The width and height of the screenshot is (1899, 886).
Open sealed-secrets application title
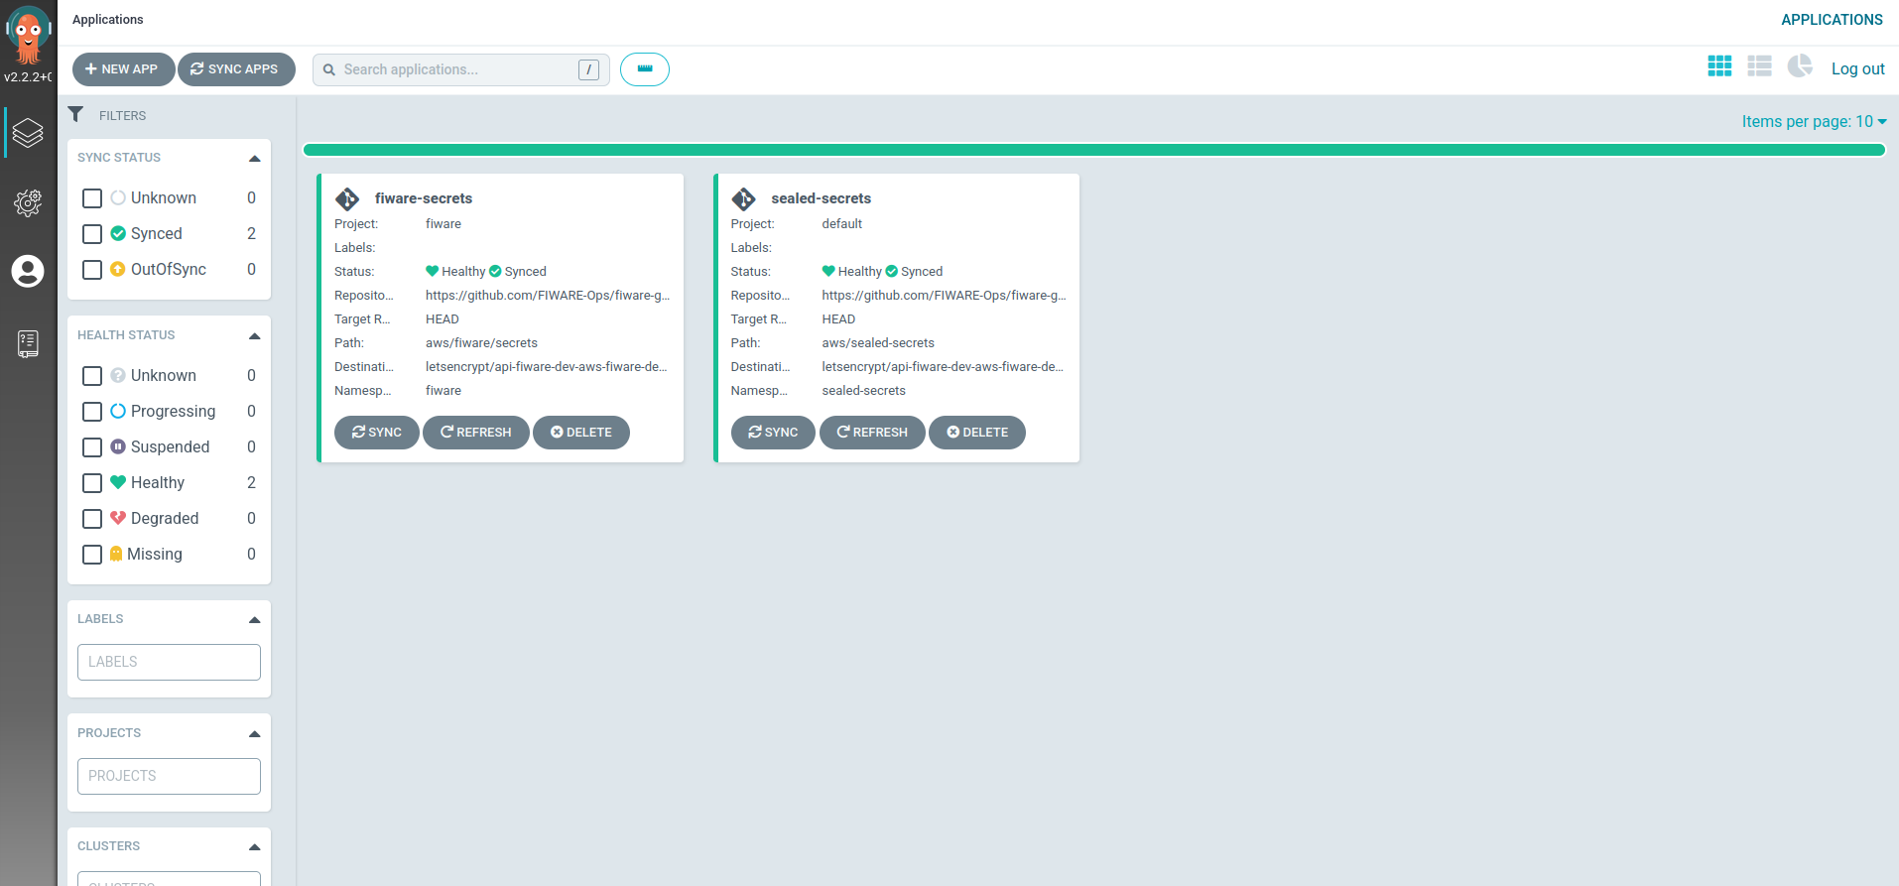[x=821, y=198]
